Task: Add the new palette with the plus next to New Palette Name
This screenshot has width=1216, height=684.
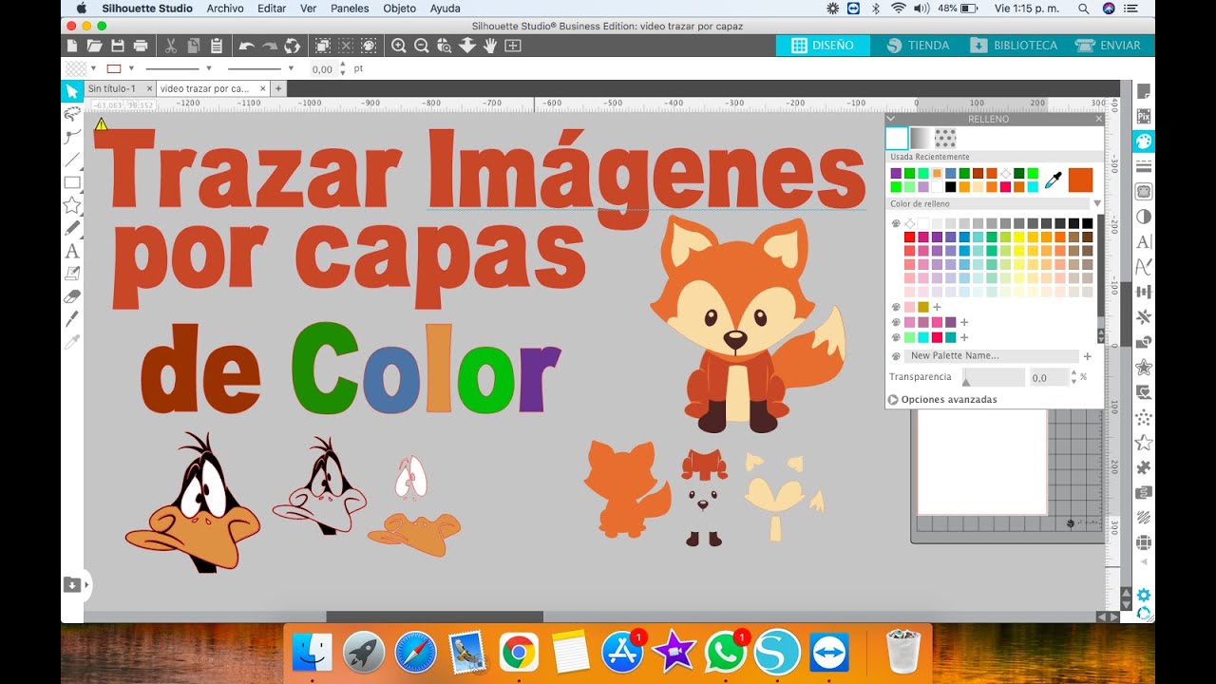Action: point(1088,356)
